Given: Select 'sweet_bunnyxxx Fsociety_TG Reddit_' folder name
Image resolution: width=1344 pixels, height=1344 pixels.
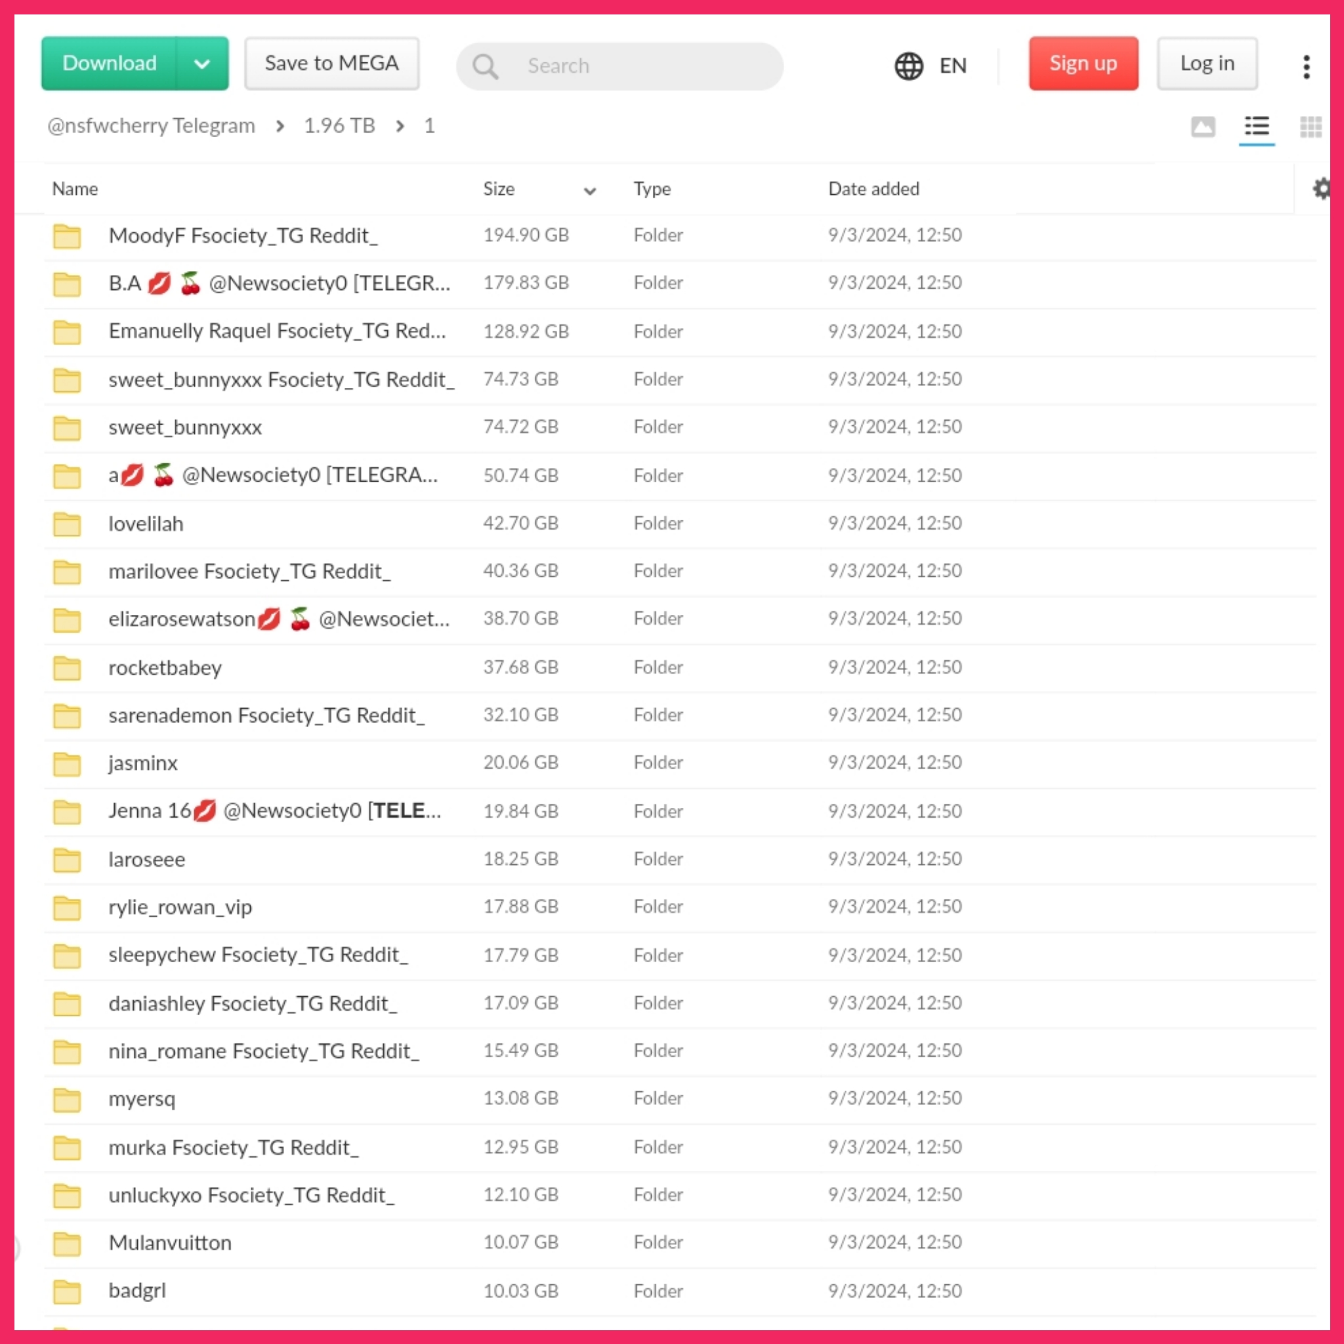Looking at the screenshot, I should point(282,380).
